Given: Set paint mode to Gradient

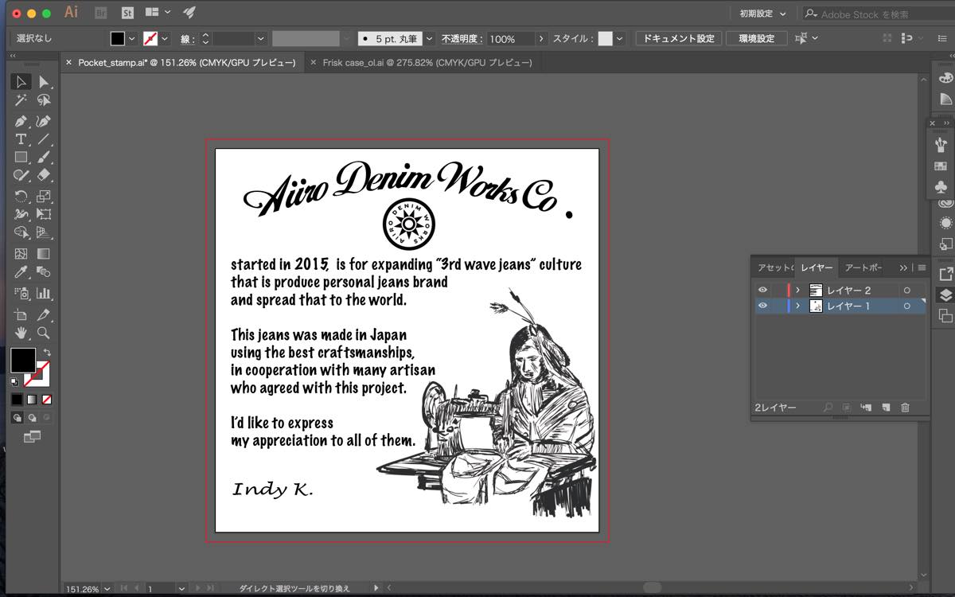Looking at the screenshot, I should pyautogui.click(x=32, y=399).
